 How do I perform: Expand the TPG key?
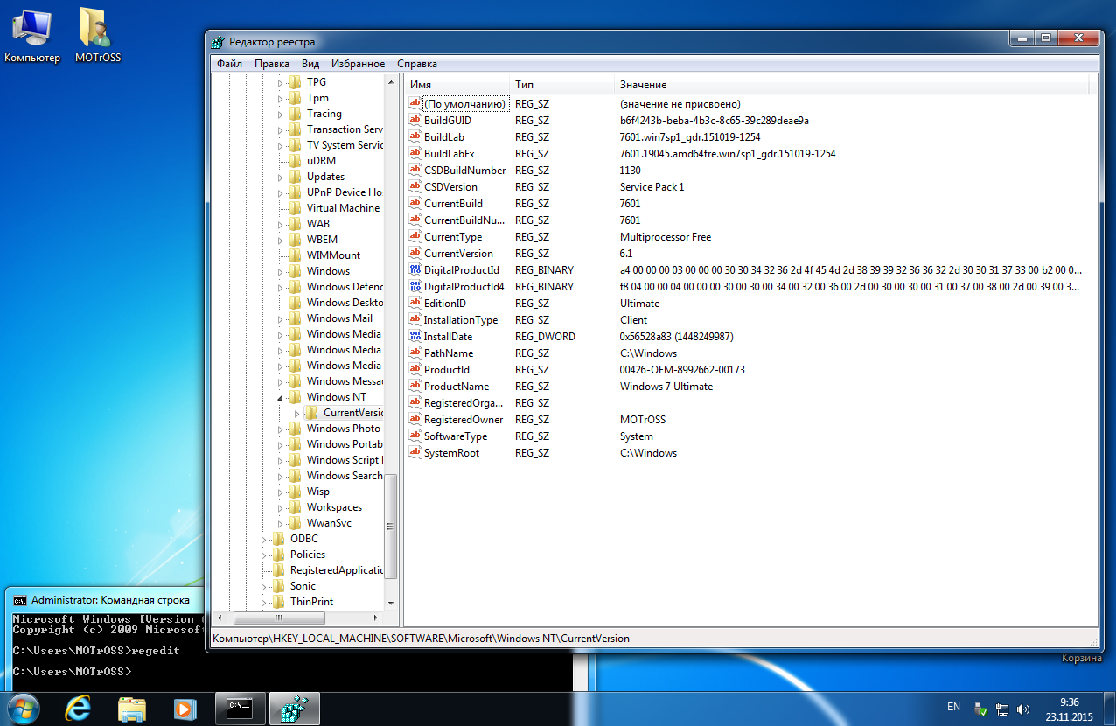281,82
